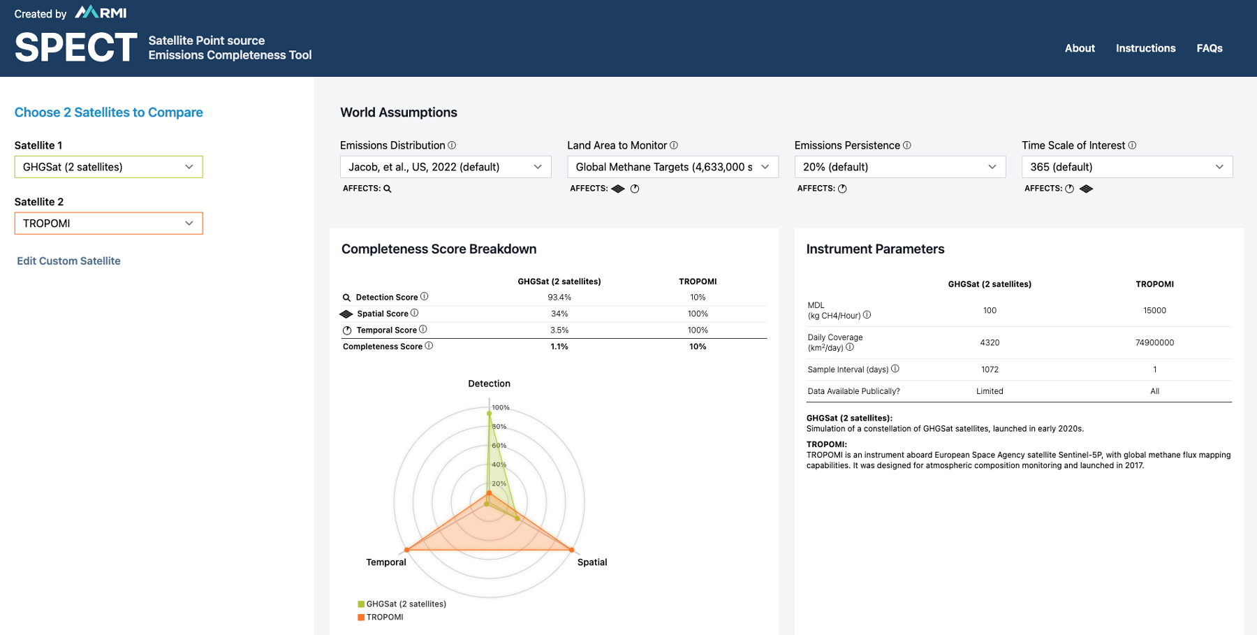Click GHGSat detection score 93.4%

559,298
